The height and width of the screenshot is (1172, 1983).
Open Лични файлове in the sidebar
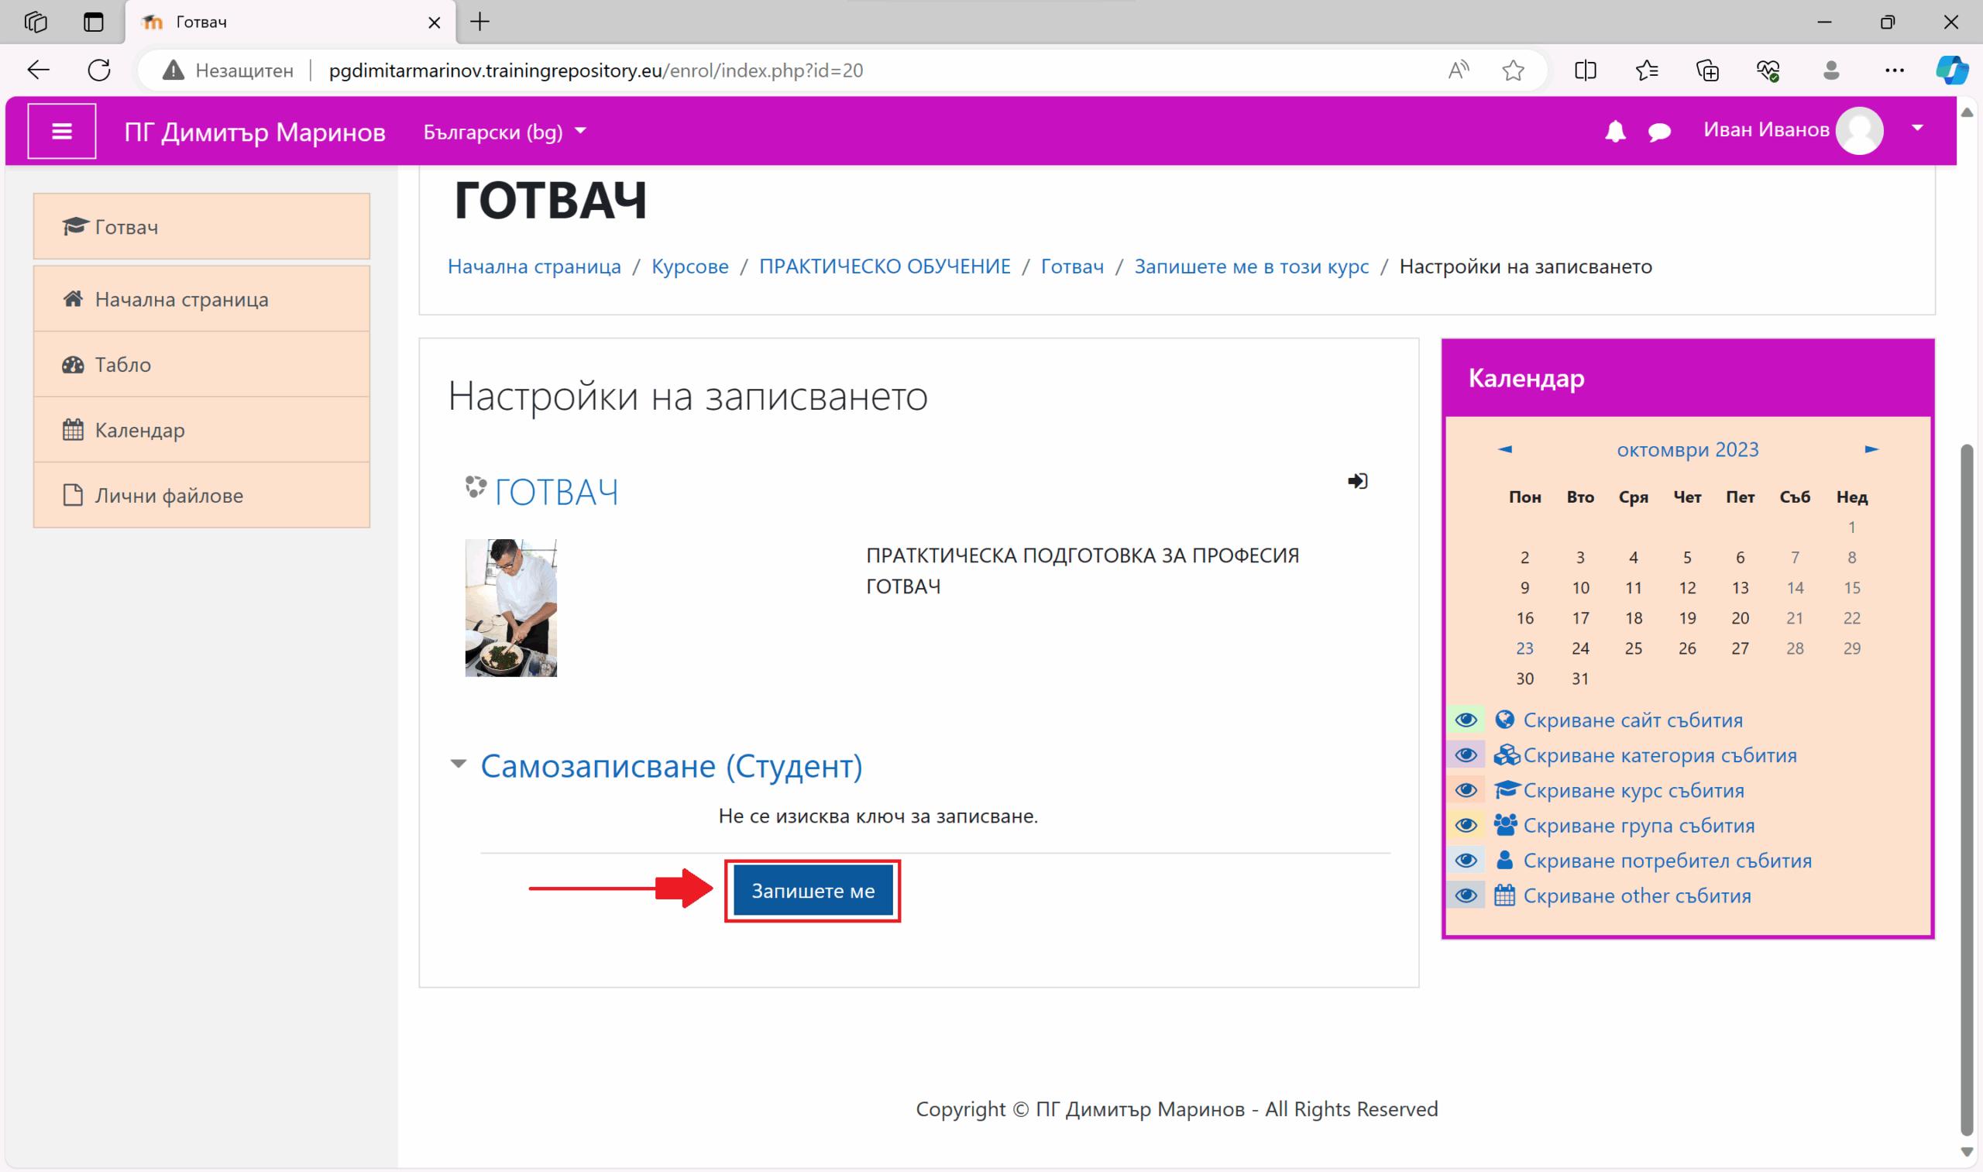168,495
